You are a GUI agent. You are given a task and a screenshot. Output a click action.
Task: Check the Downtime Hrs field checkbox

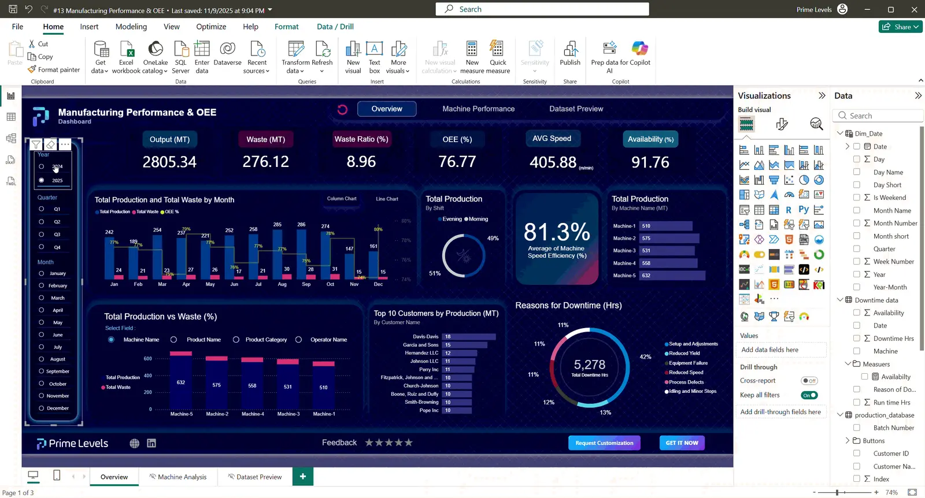point(857,338)
